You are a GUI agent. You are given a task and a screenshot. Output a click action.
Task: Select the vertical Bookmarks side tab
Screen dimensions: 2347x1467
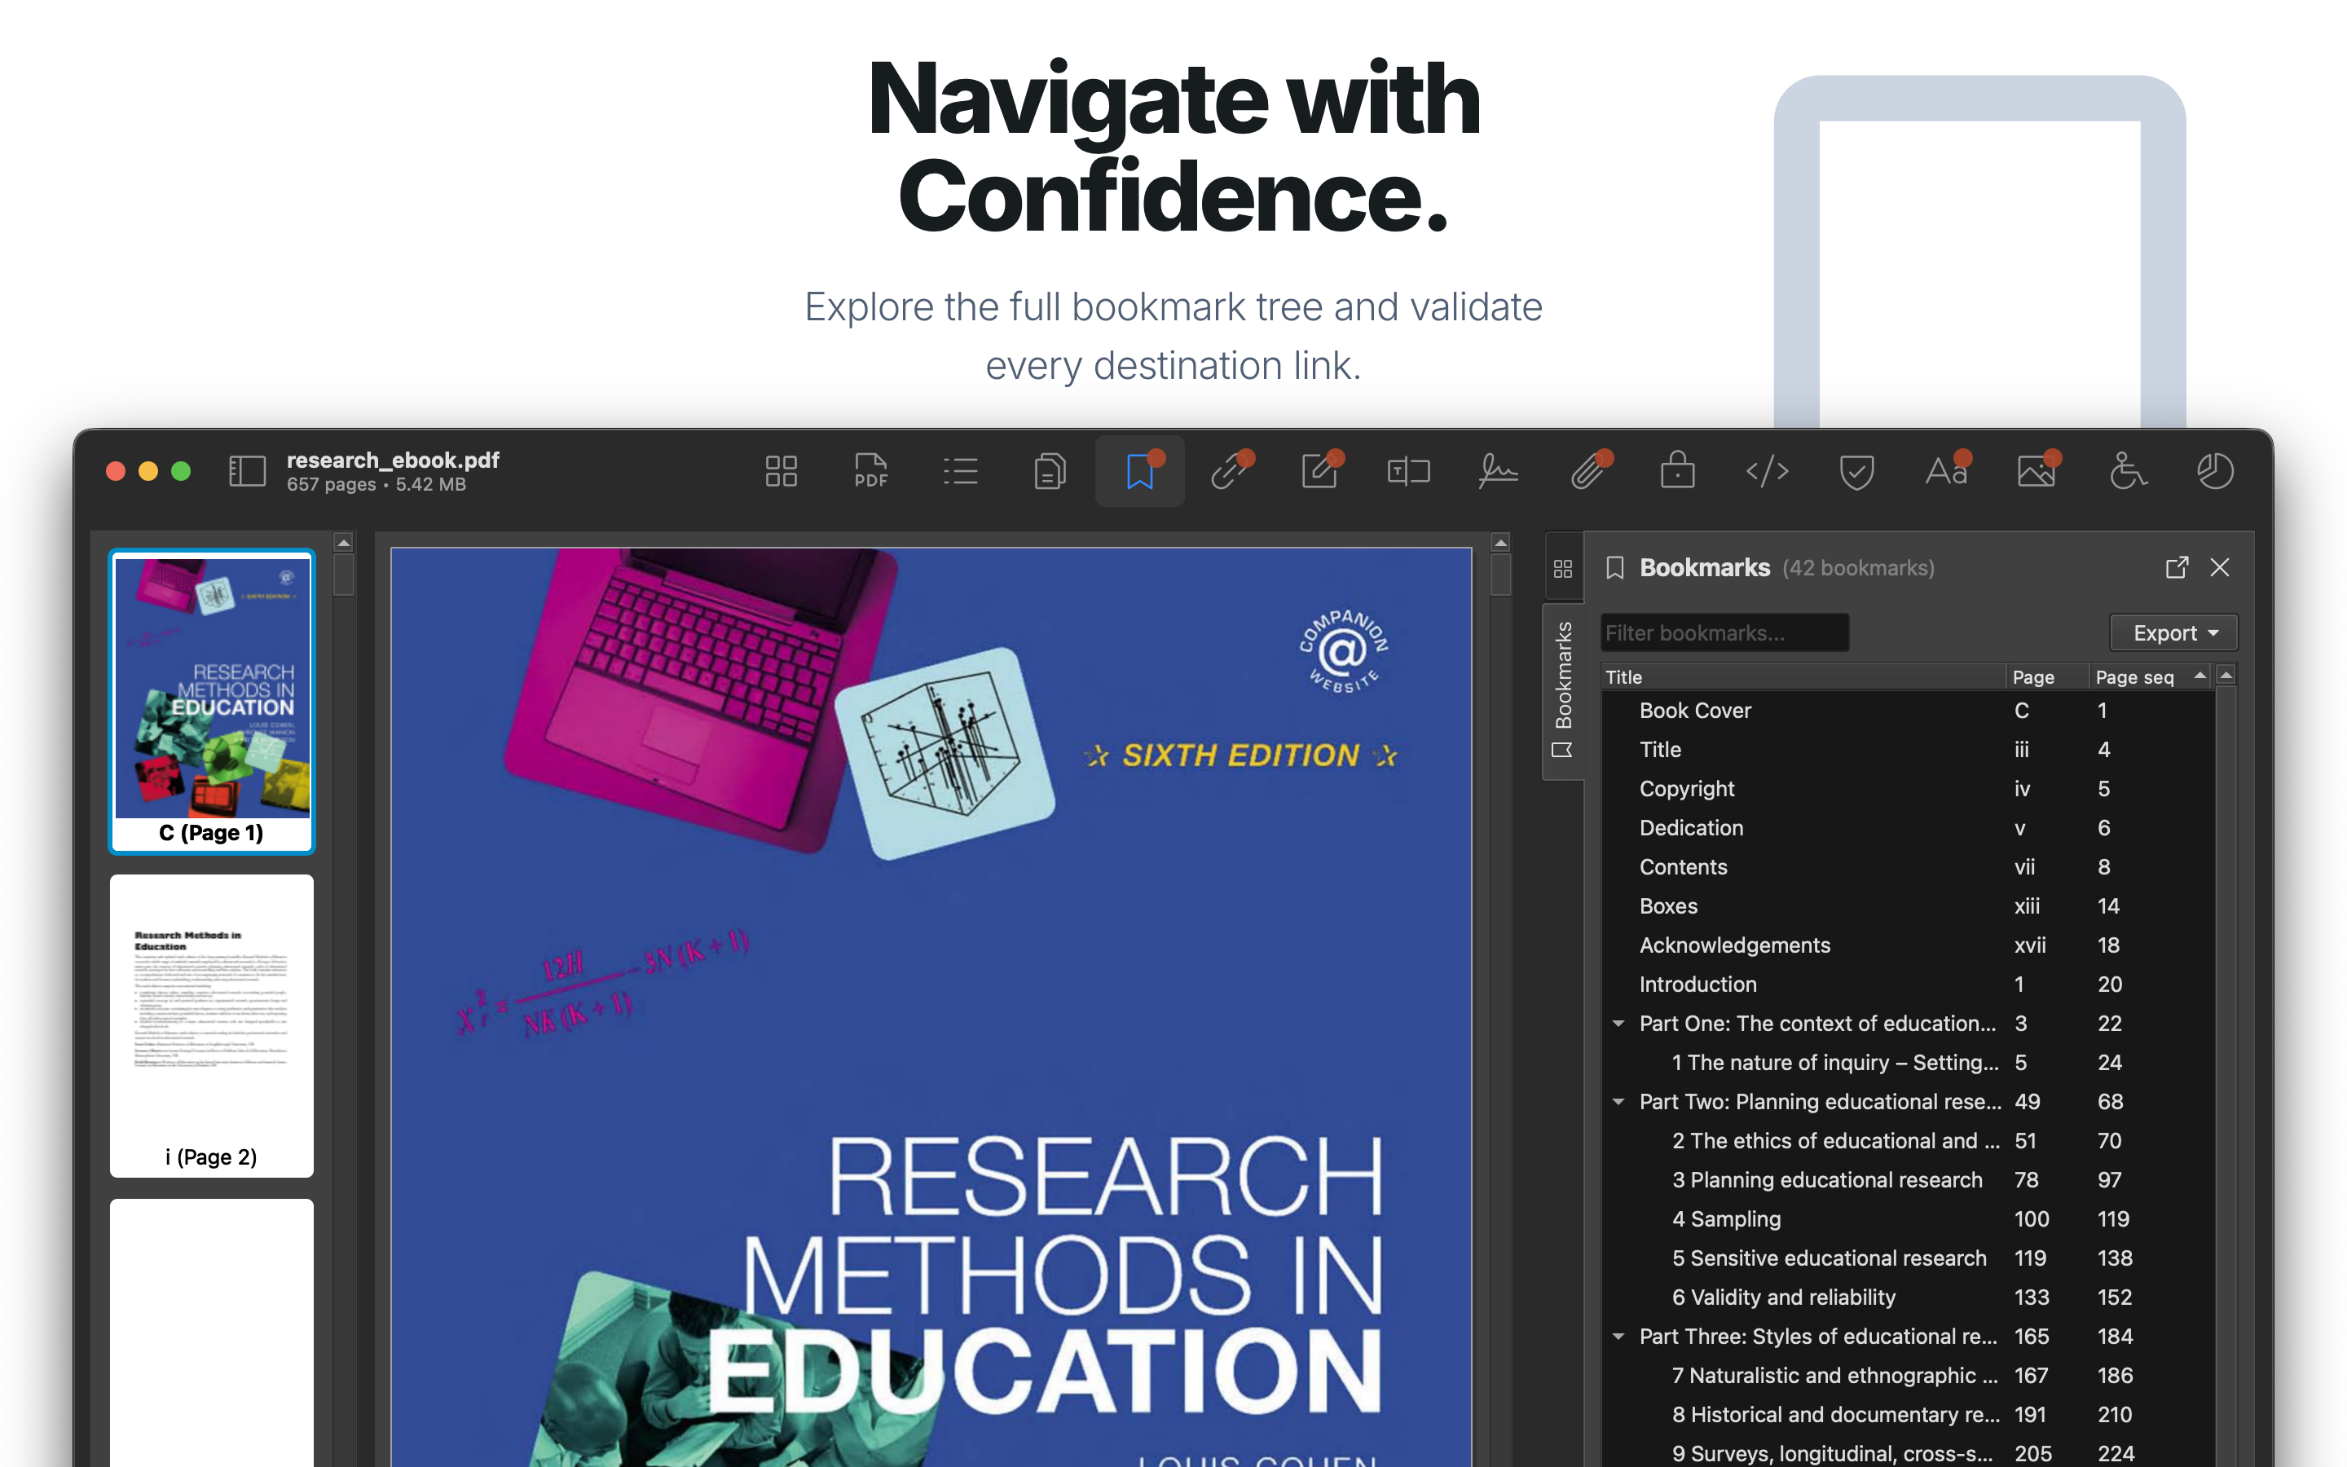[1562, 691]
